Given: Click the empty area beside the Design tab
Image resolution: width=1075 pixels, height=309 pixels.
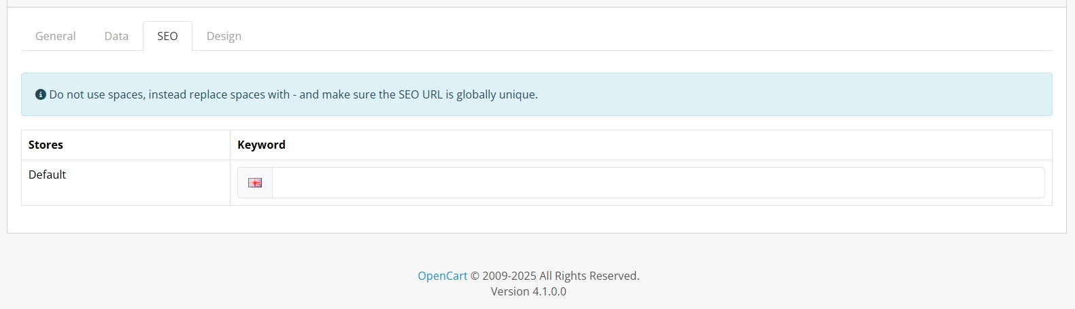Looking at the screenshot, I should 653,36.
